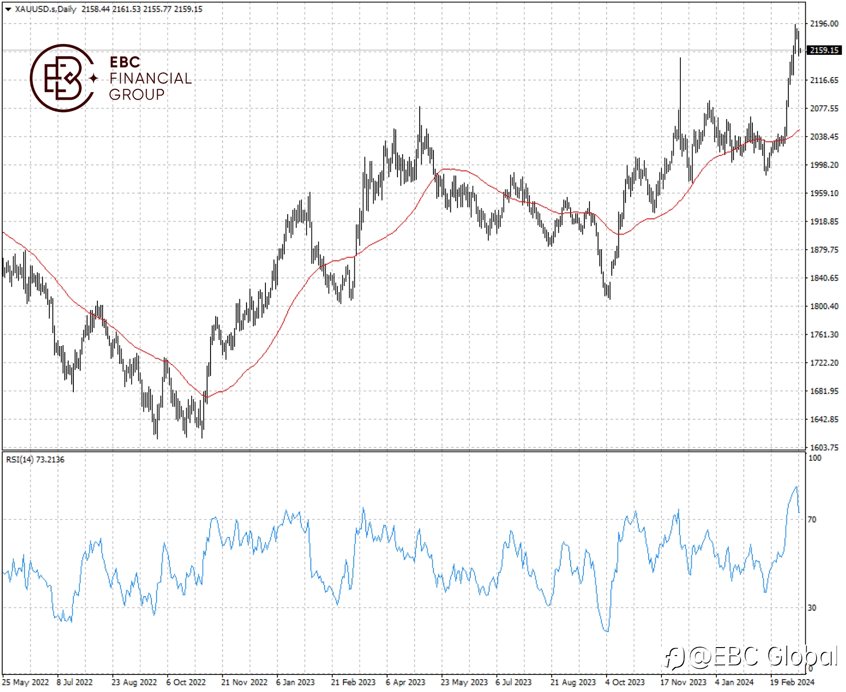Click the 1722.20 price axis label
This screenshot has height=692, width=846.
coord(824,363)
